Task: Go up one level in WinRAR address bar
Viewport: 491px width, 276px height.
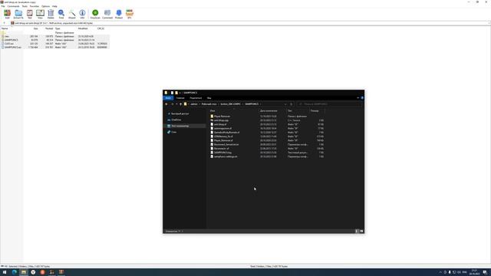Action: coord(5,23)
